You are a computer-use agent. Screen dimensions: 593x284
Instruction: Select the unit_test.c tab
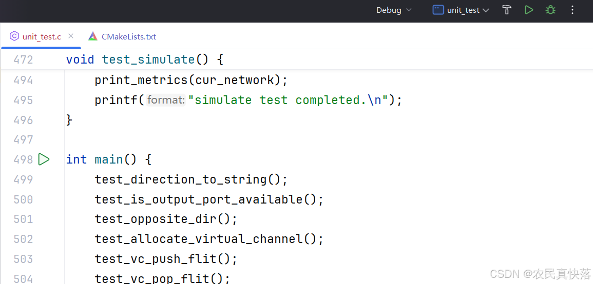coord(41,36)
